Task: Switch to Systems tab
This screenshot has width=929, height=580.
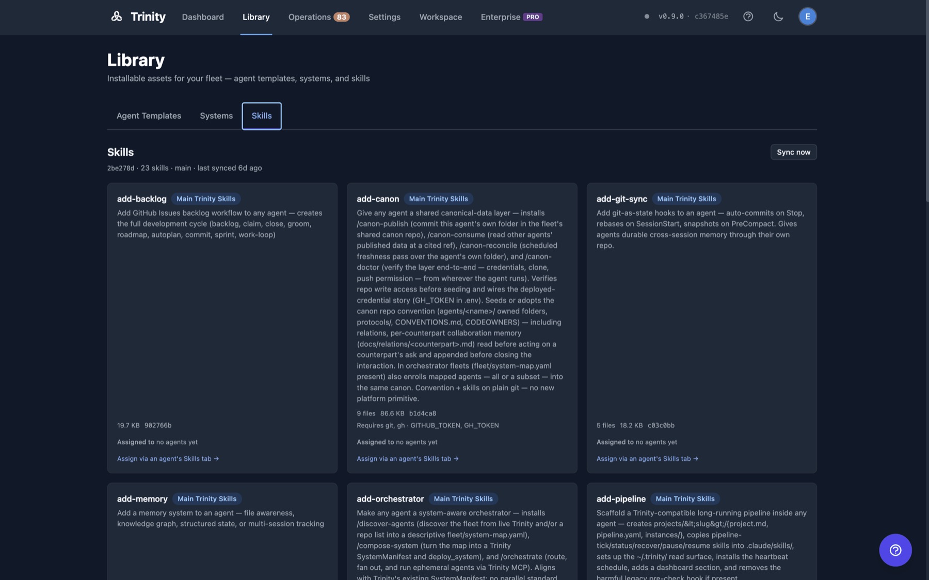Action: [x=216, y=116]
